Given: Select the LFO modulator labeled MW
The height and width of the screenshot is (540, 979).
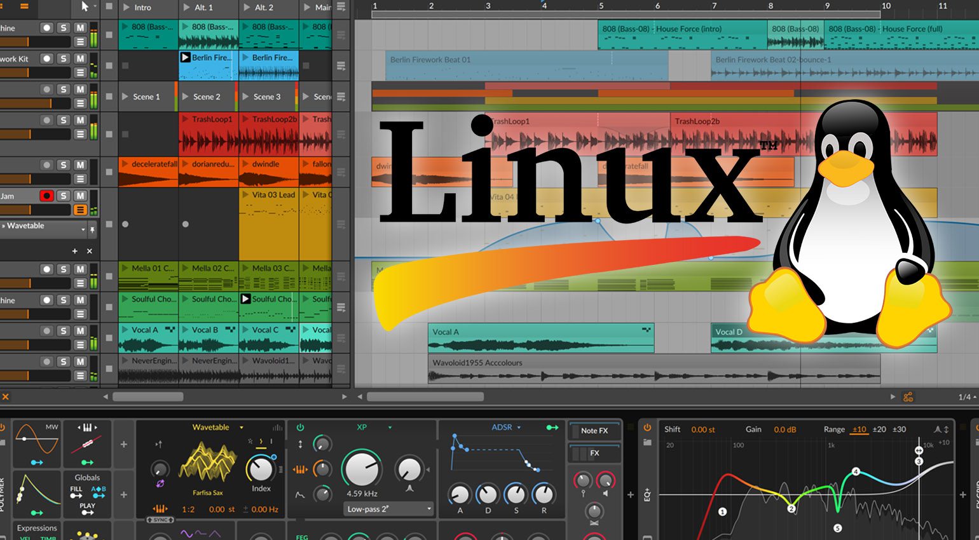Looking at the screenshot, I should (x=37, y=443).
